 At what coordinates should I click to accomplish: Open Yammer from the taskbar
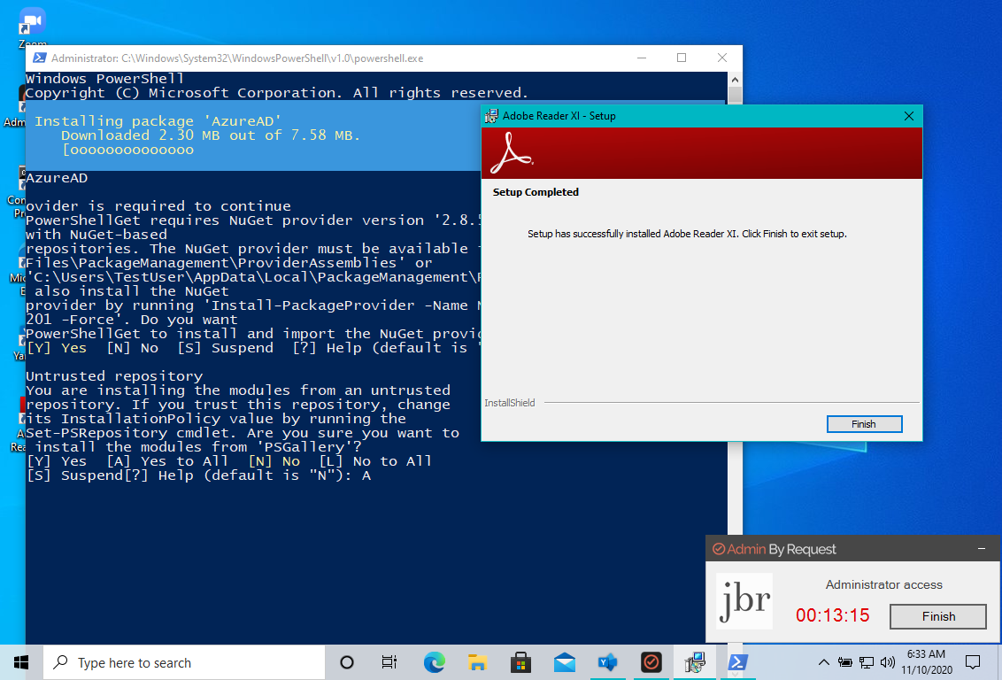tap(608, 662)
